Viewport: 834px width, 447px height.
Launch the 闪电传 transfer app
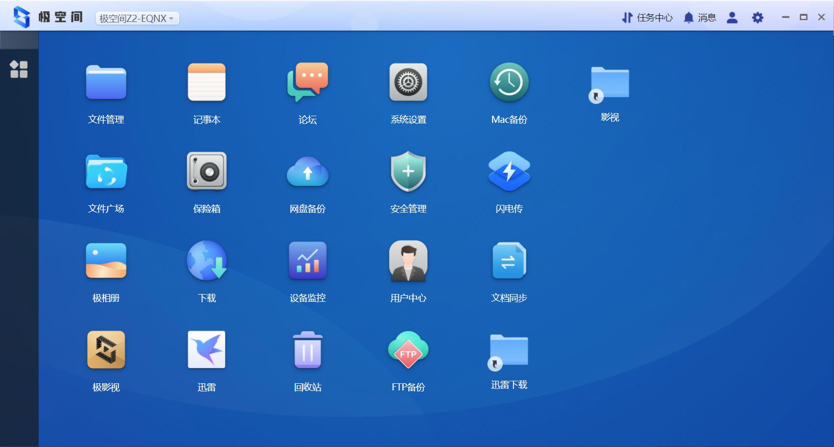pos(509,172)
